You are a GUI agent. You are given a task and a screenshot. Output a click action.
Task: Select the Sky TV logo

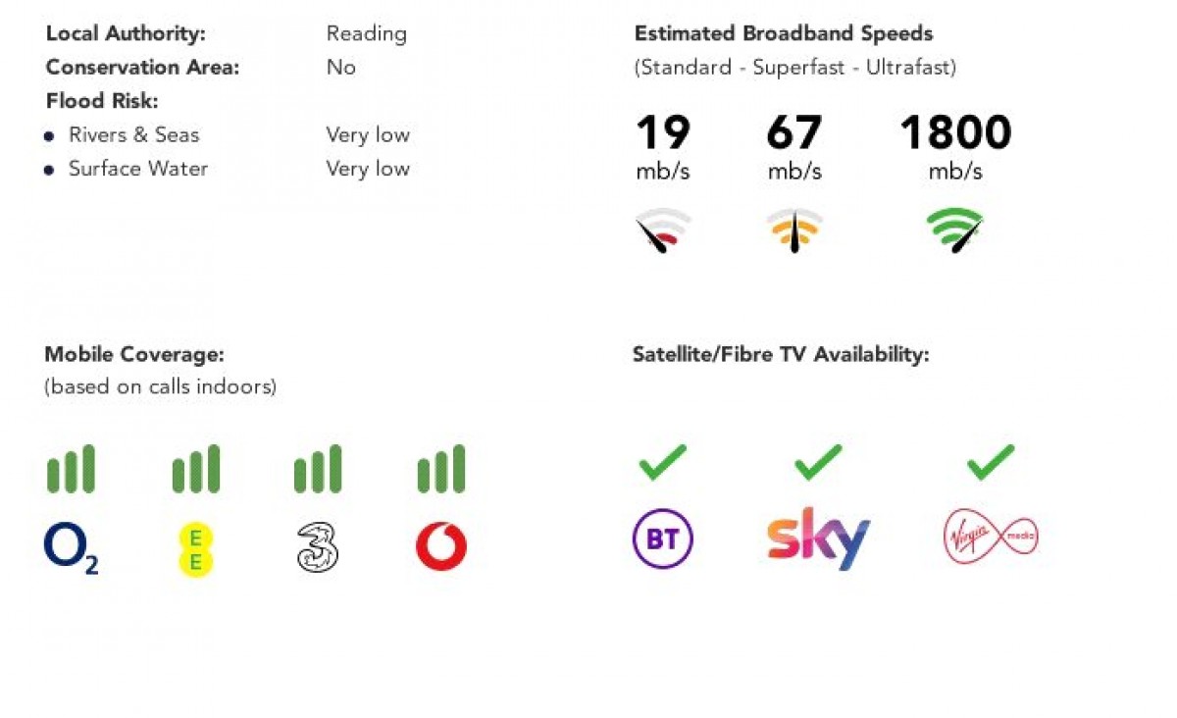coord(819,538)
